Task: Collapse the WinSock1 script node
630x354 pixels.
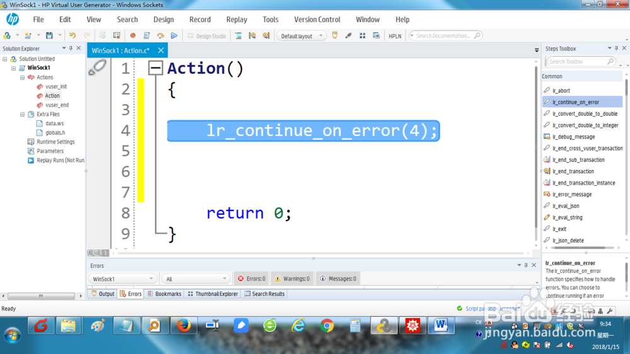Action: tap(14, 68)
